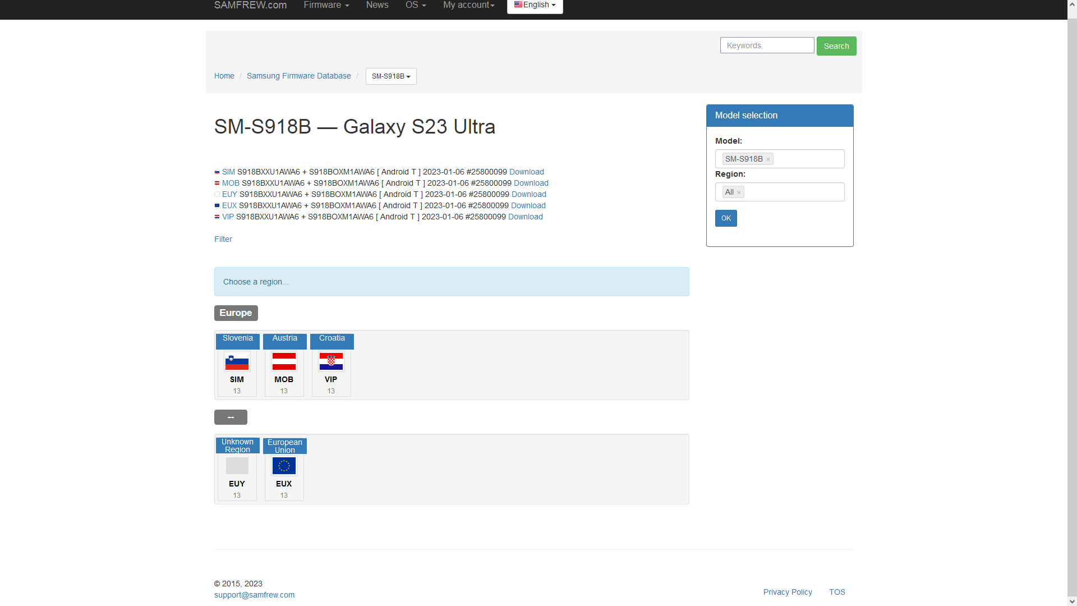Expand the OS menu
This screenshot has height=606, width=1077.
coord(416,5)
